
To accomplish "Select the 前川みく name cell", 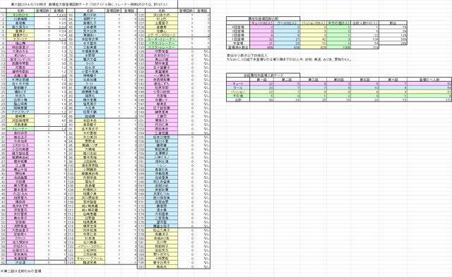I will (20, 55).
